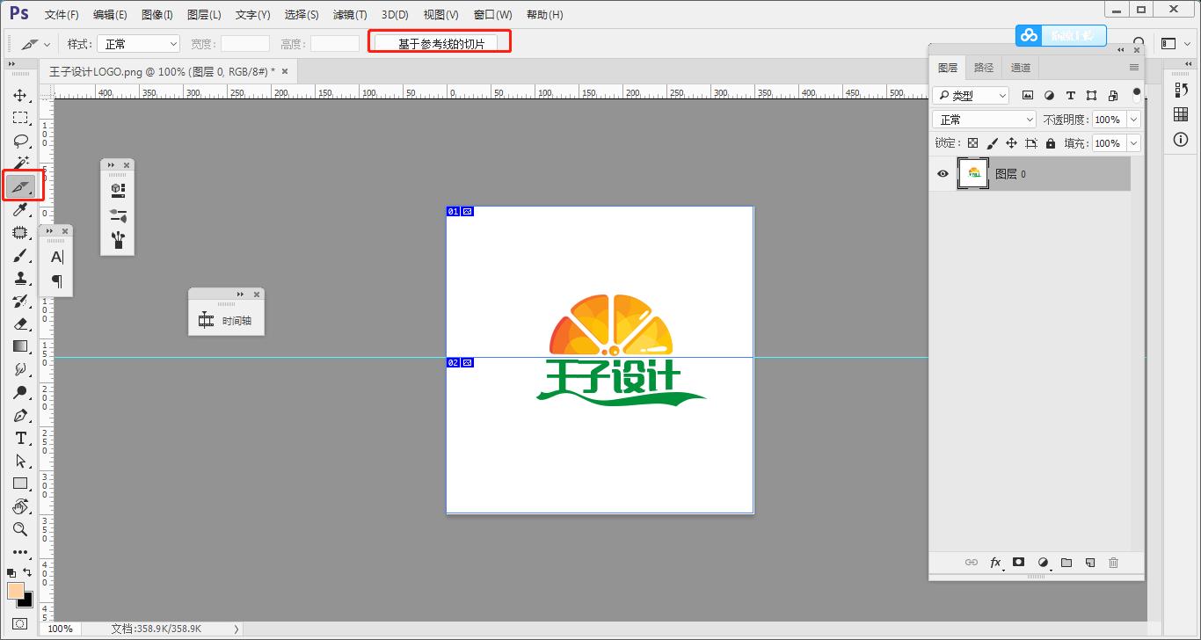Add a layer style with fx

996,563
